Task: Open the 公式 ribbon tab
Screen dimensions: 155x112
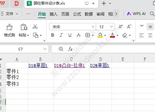Action: coord(77,14)
